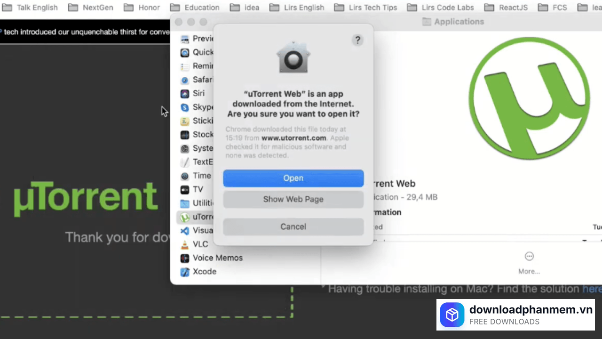
Task: Select the Xcode app icon
Action: point(185,272)
